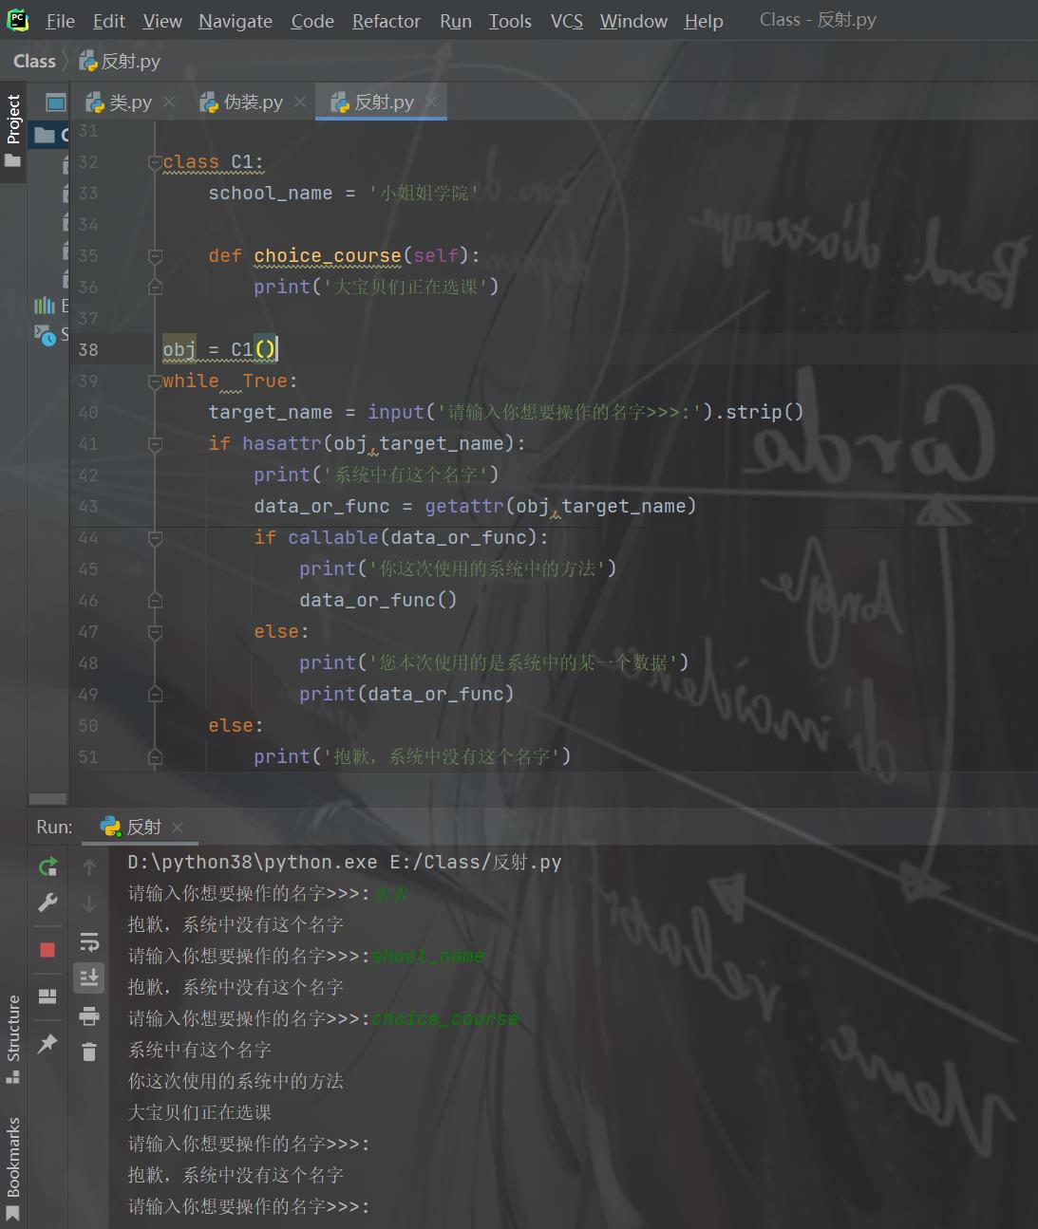The width and height of the screenshot is (1038, 1229).
Task: Close the 反射 Run tab
Action: (178, 828)
